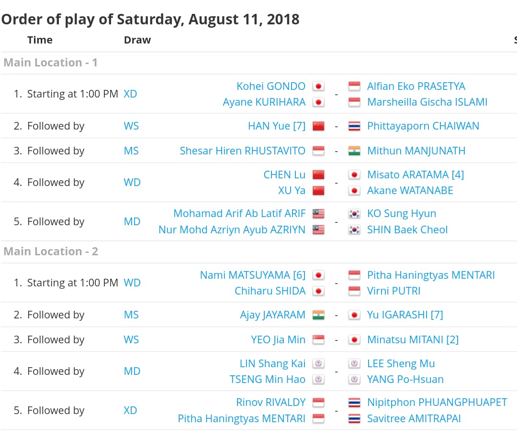This screenshot has height=437, width=517.
Task: Click South Korea flag beside KO Sung Hyun
Action: tap(354, 214)
